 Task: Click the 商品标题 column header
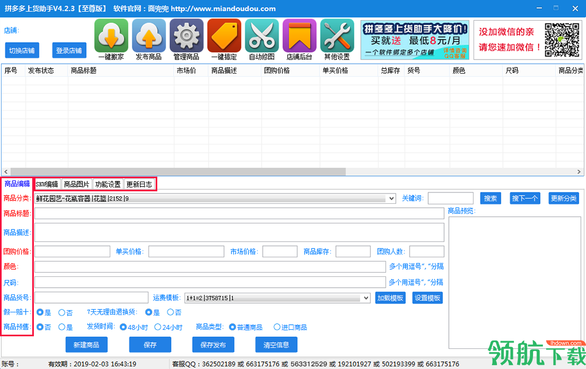pyautogui.click(x=121, y=70)
